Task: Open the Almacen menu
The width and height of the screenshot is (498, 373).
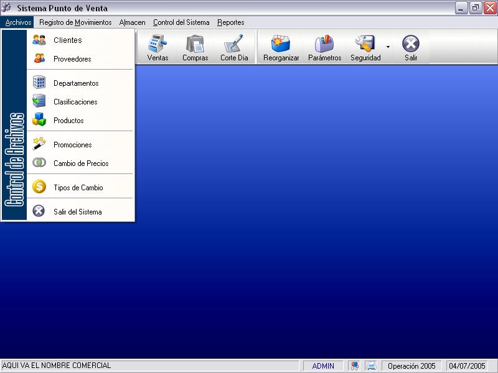Action: click(x=132, y=22)
